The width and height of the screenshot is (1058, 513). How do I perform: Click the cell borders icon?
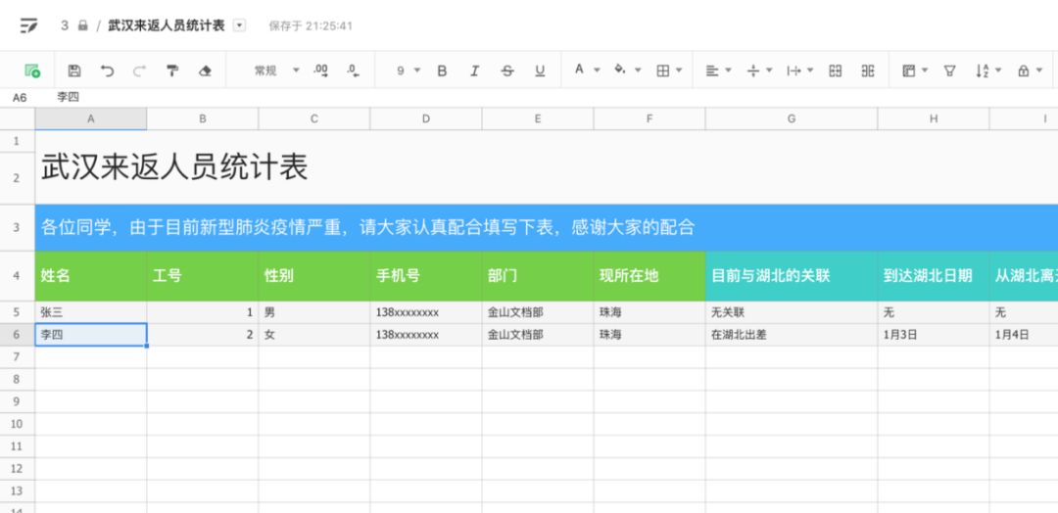tap(662, 70)
